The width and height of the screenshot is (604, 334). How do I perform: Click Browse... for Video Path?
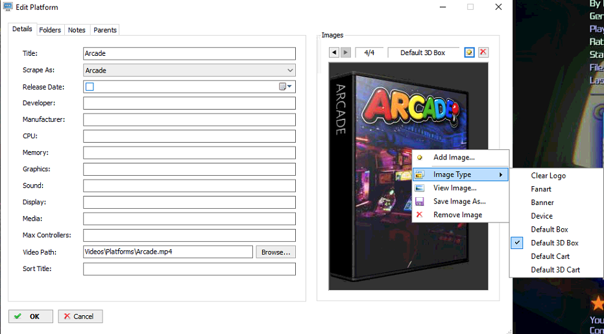pyautogui.click(x=276, y=252)
